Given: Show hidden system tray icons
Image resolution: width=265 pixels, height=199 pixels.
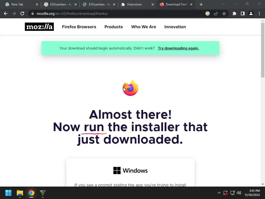Looking at the screenshot, I should (219, 193).
